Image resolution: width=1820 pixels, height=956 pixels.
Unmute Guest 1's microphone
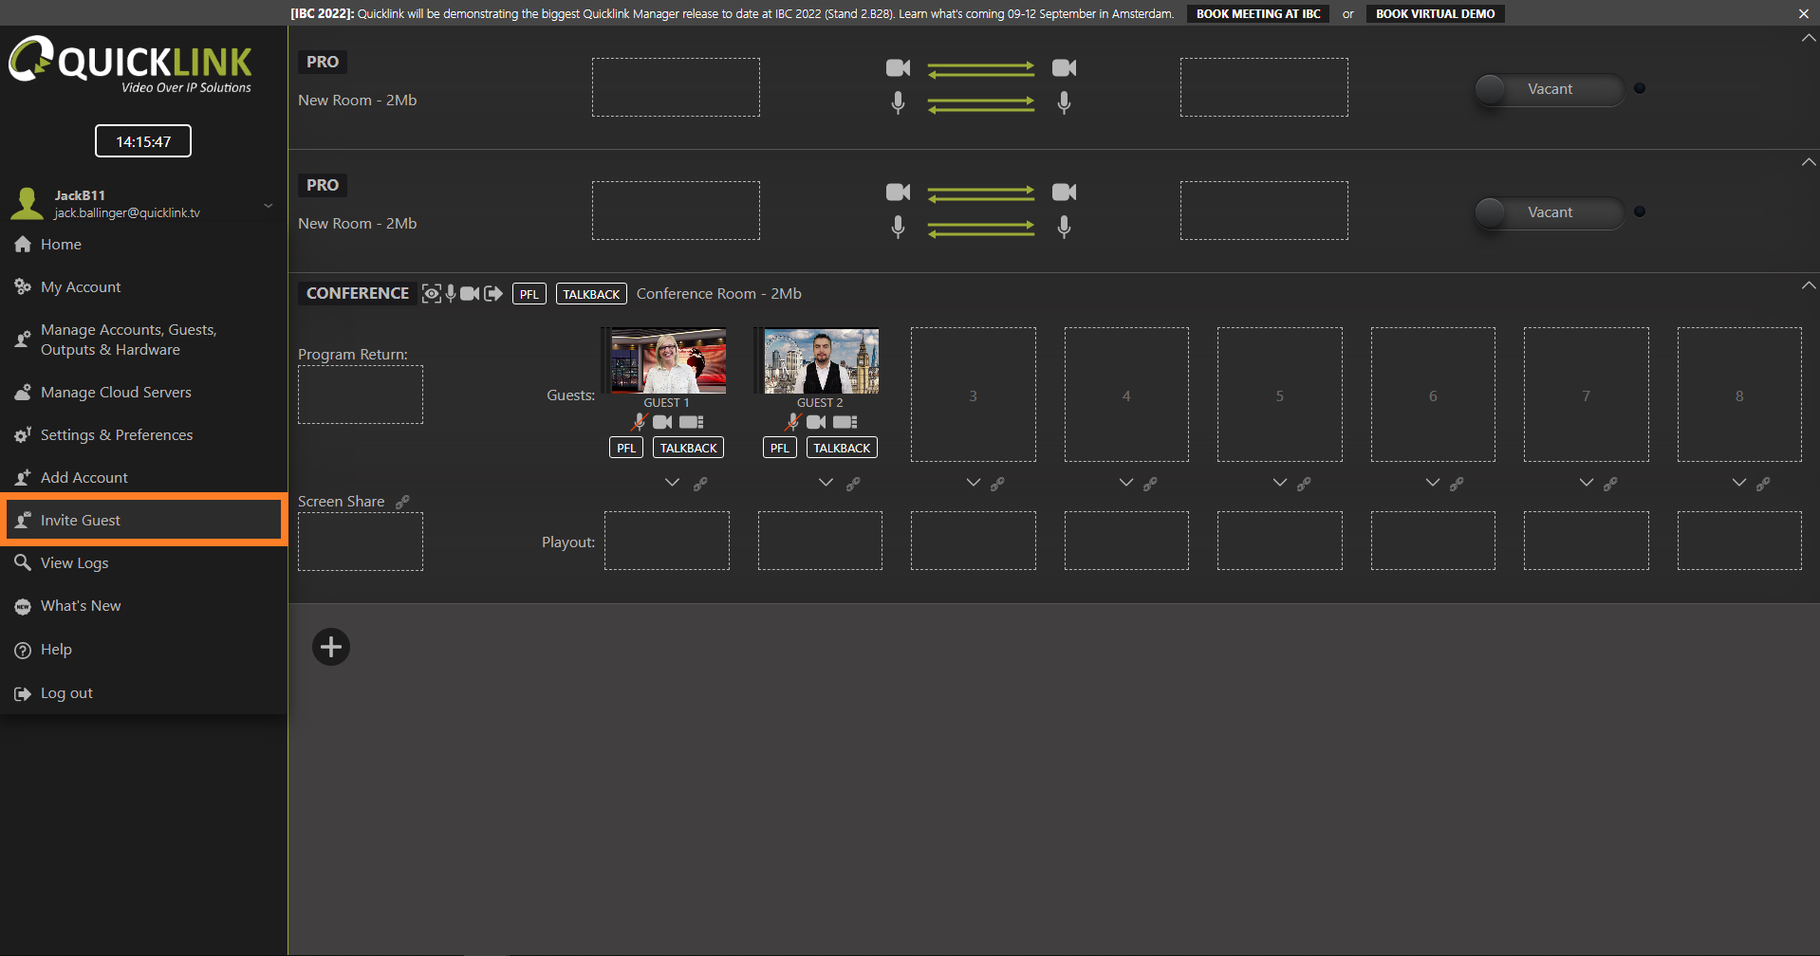[x=640, y=422]
